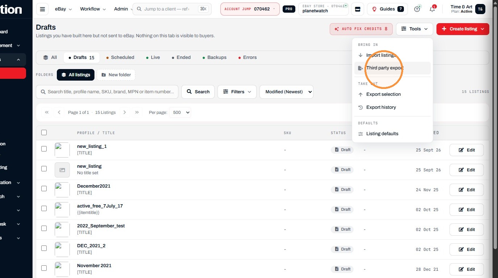
Task: Open the Modified (Newest) sort dropdown
Action: point(286,92)
